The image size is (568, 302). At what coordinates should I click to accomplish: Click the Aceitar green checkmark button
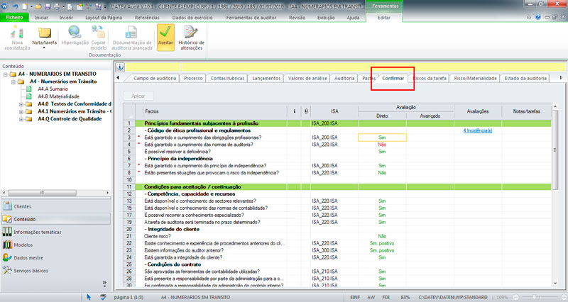[x=165, y=38]
